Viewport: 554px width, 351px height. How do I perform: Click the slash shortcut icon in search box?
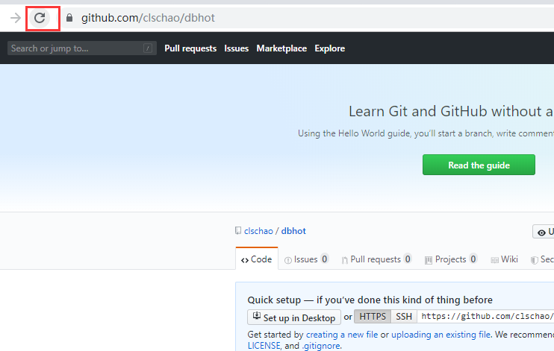(x=148, y=48)
